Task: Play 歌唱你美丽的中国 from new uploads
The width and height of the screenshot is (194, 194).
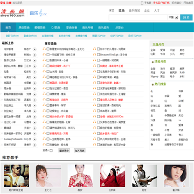Action: point(34,94)
